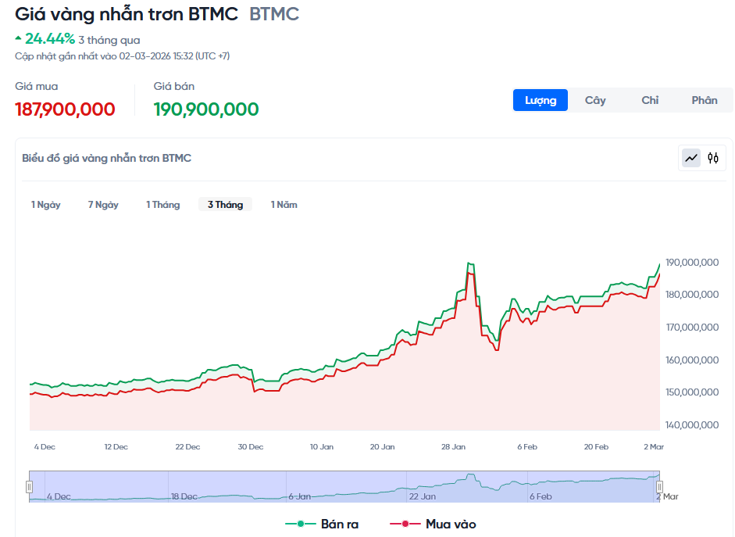Switch to line chart view icon
The width and height of the screenshot is (735, 537).
[x=691, y=158]
